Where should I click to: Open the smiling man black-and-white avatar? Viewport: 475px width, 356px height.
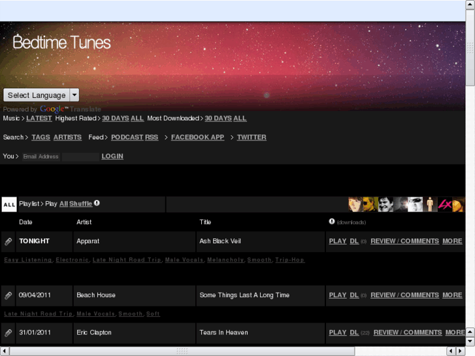point(385,204)
